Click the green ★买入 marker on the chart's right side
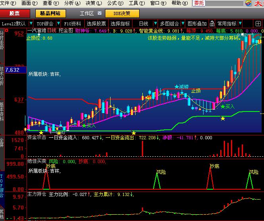The width and height of the screenshot is (264, 221). (x=228, y=106)
